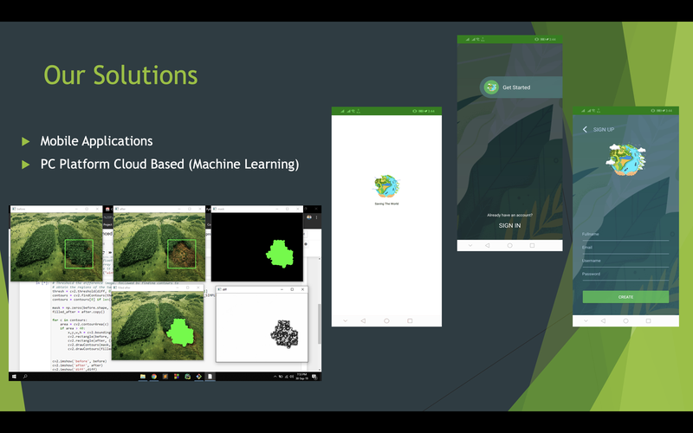This screenshot has width=693, height=433.
Task: Tap down chevron in sign-up navigation bar
Action: click(x=586, y=320)
